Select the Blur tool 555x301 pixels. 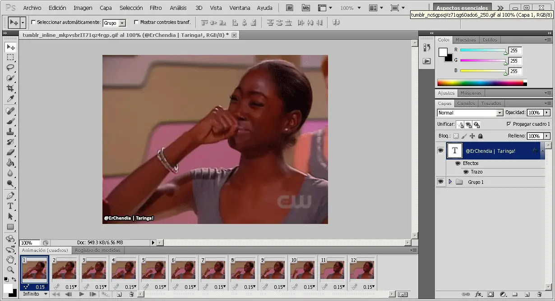(10, 173)
